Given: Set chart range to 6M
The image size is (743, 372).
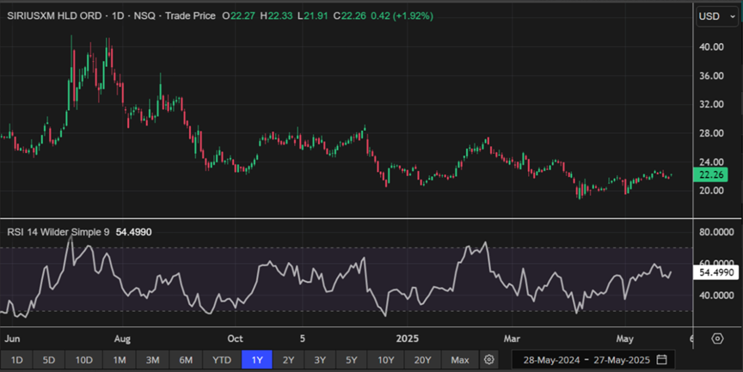Looking at the screenshot, I should (185, 359).
